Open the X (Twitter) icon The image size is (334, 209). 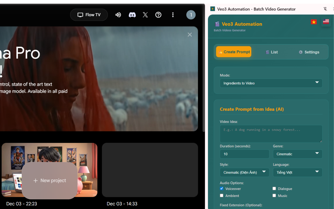[145, 15]
